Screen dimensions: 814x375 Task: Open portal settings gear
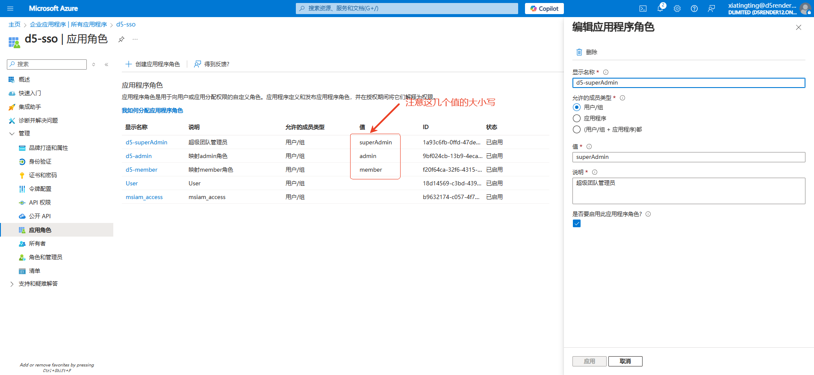(x=677, y=9)
